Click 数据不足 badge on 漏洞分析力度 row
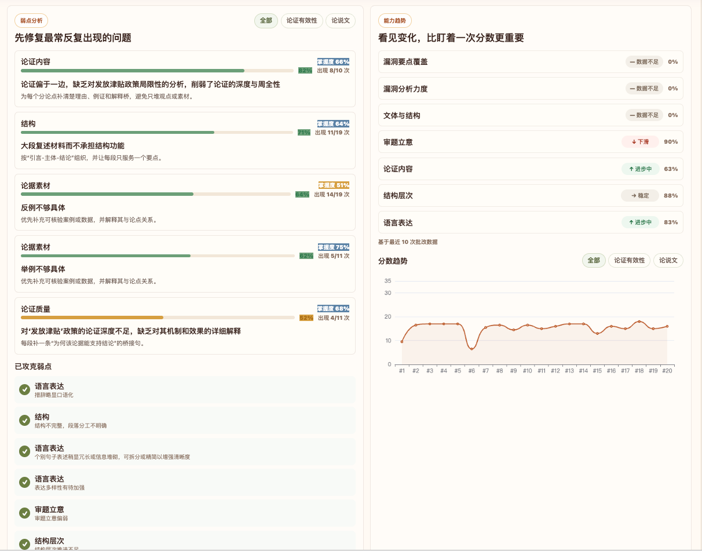Viewport: 702px width, 551px height. (x=644, y=89)
